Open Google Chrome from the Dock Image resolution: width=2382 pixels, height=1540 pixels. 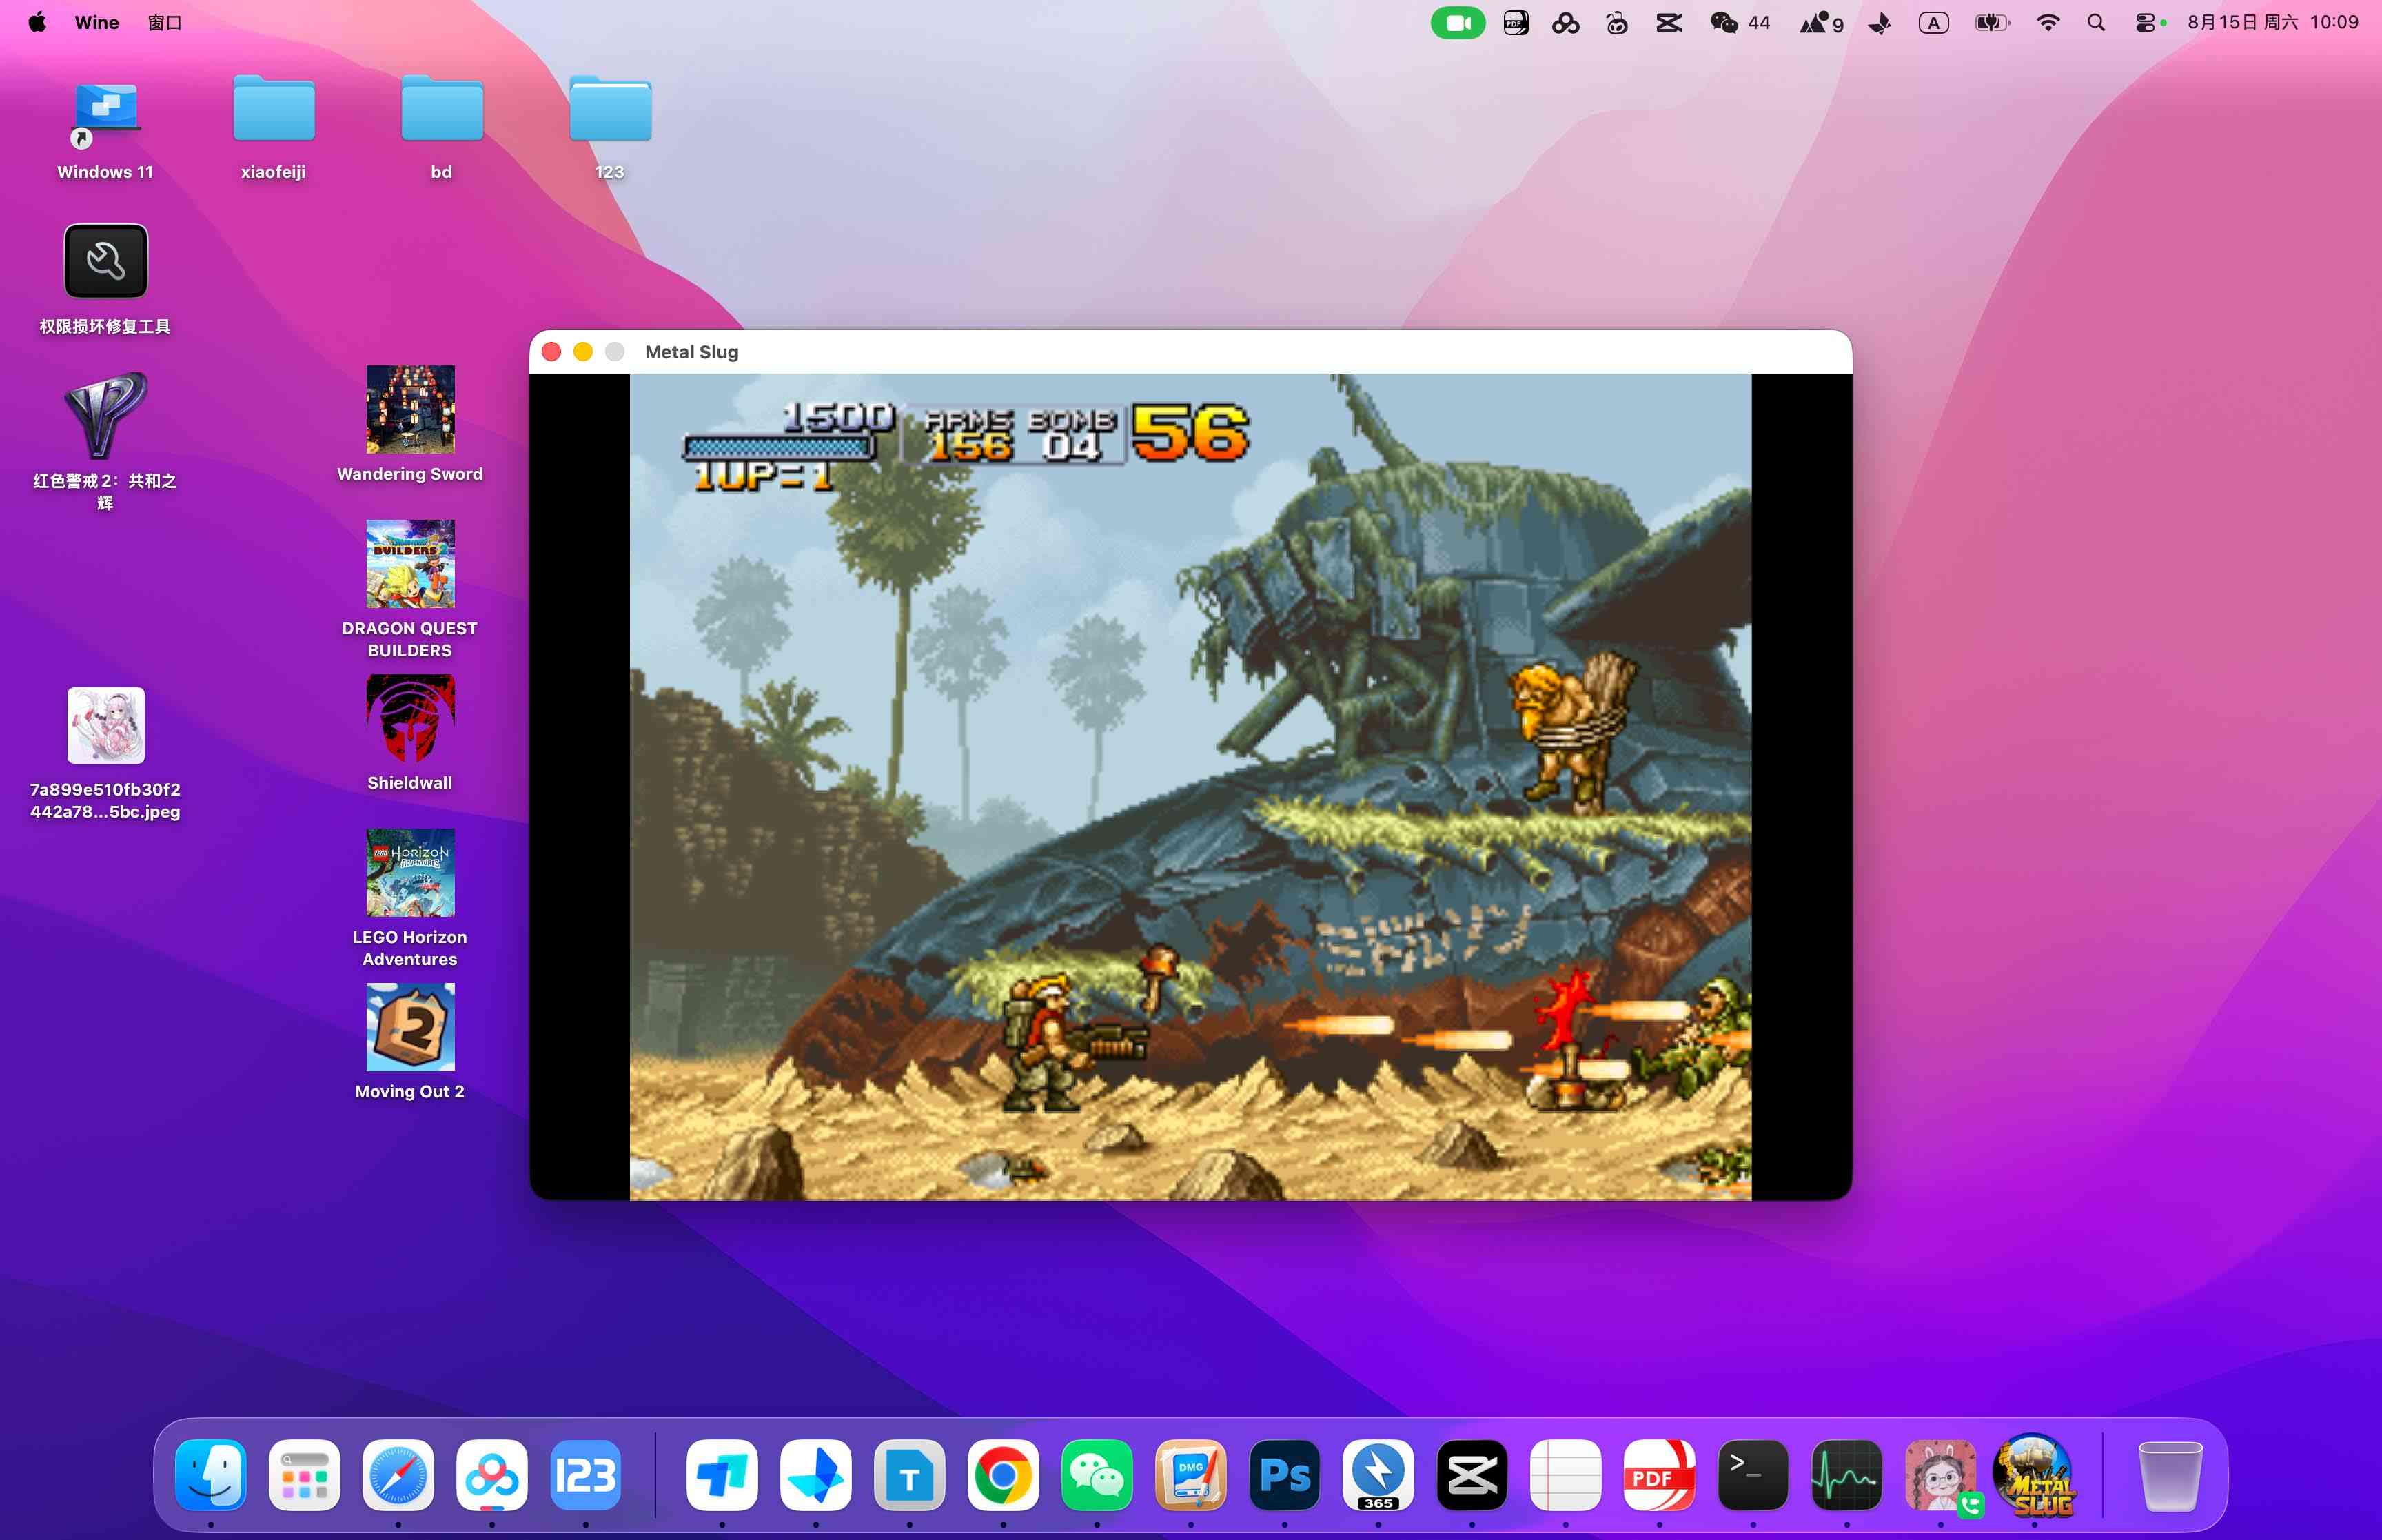(1003, 1475)
